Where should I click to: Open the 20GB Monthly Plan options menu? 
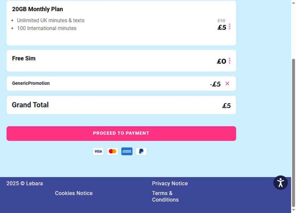click(229, 27)
